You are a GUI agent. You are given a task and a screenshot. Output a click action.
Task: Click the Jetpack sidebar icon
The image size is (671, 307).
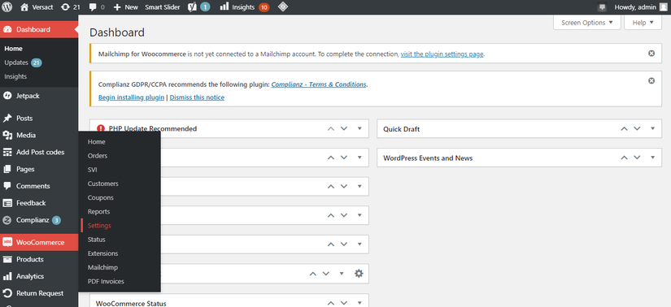(7, 96)
